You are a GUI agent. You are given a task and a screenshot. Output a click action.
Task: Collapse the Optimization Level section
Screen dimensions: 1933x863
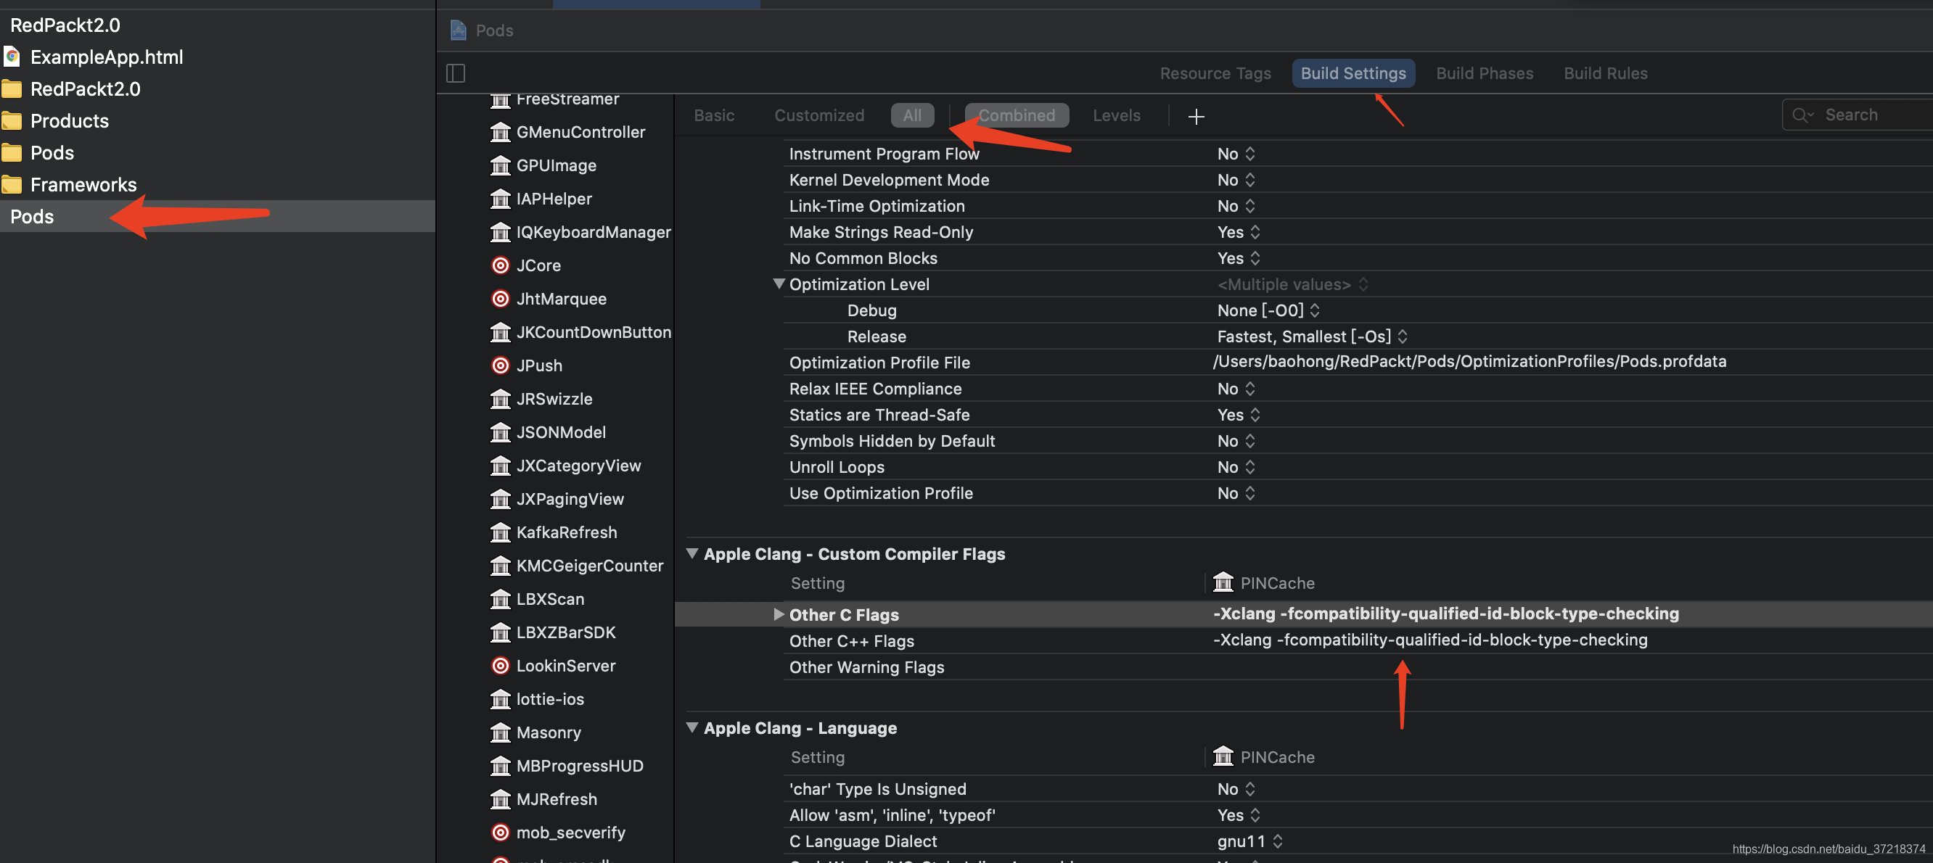778,284
